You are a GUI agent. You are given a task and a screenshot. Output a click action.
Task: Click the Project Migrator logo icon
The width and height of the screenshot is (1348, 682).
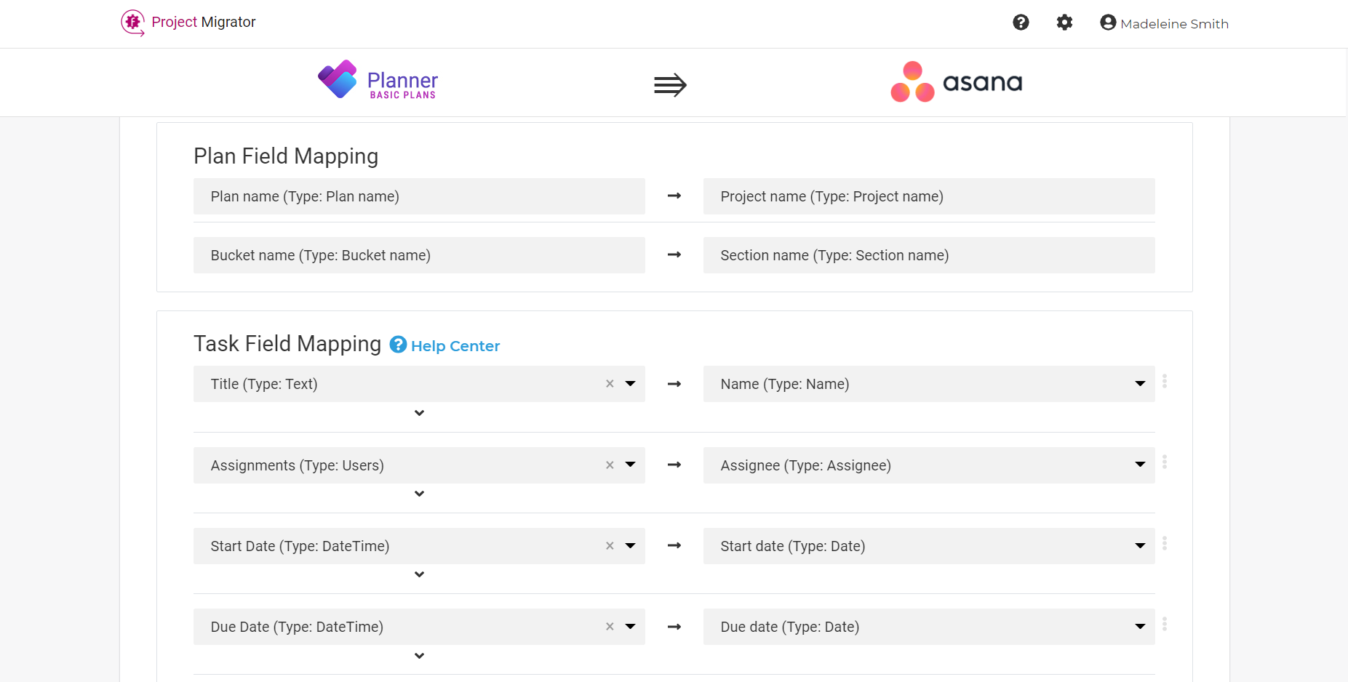(x=132, y=23)
